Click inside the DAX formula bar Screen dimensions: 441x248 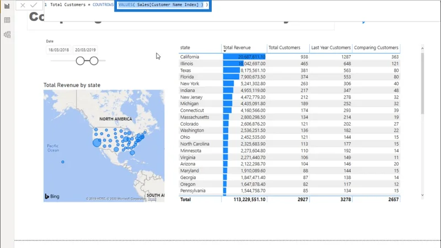coord(242,11)
